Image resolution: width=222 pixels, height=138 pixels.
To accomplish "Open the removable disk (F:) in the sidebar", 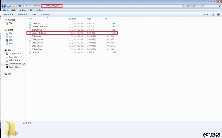I will tap(15, 60).
